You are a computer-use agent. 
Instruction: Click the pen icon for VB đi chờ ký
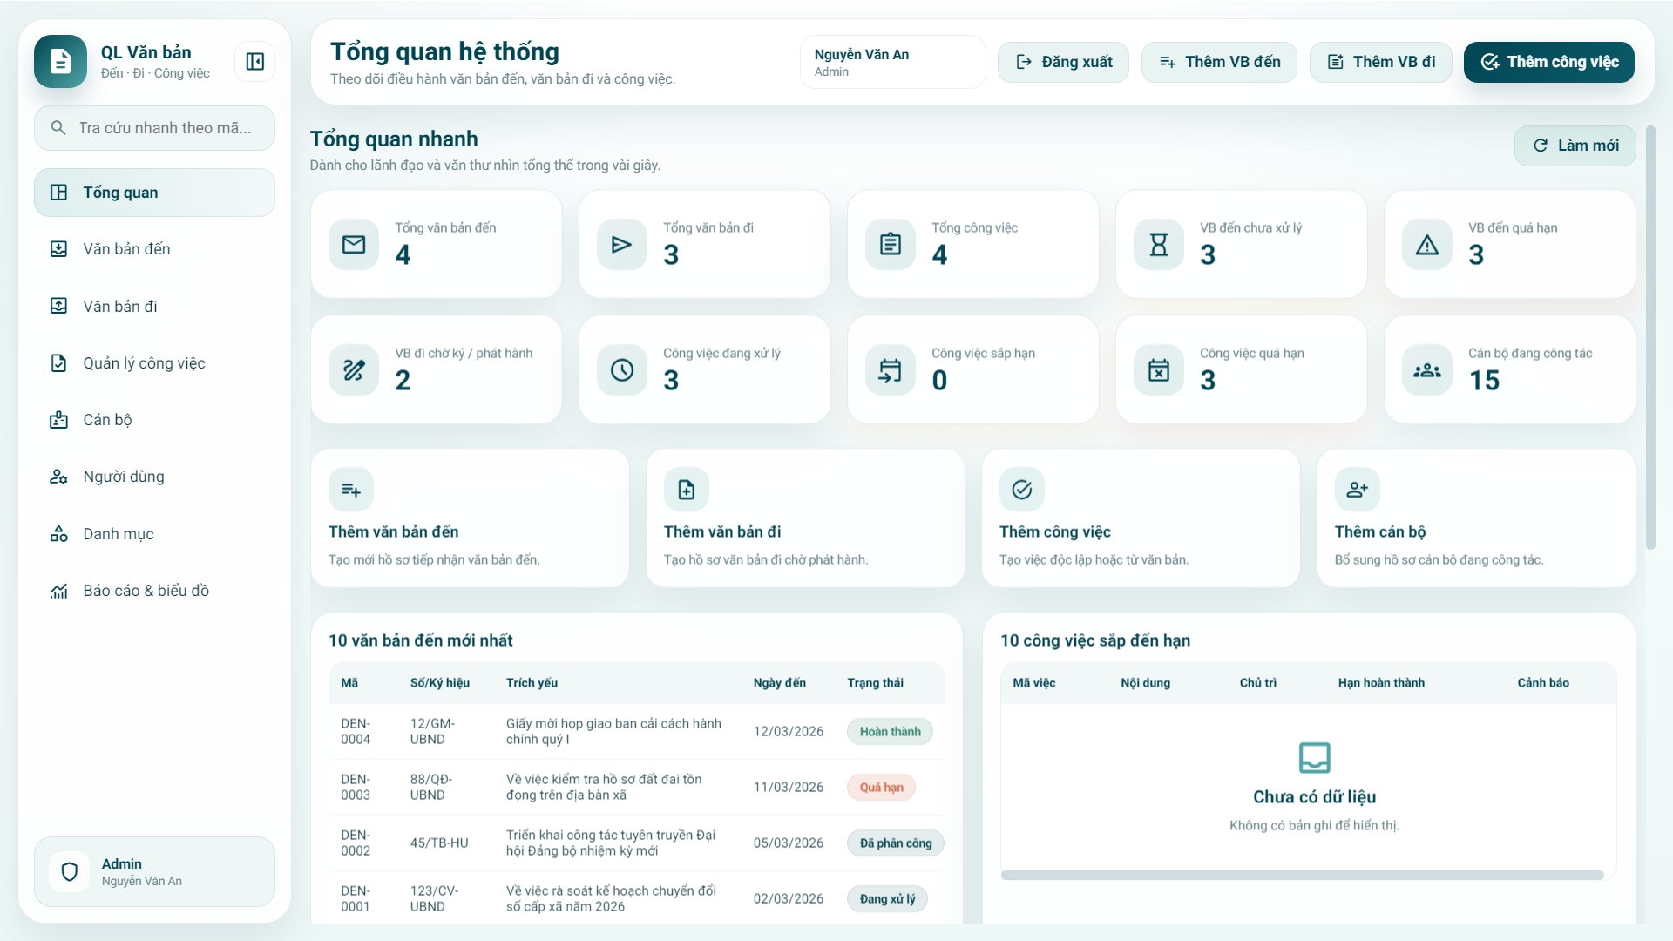354,370
